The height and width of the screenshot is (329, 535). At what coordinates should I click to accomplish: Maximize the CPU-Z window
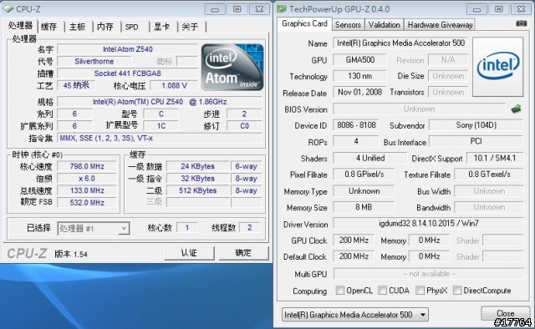[x=237, y=9]
